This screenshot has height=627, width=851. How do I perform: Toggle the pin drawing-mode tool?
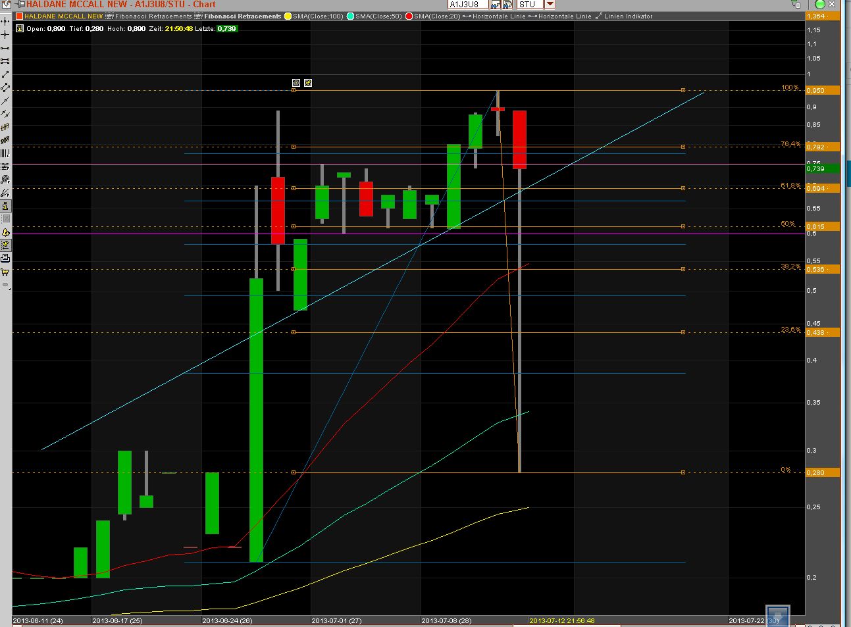(5, 245)
